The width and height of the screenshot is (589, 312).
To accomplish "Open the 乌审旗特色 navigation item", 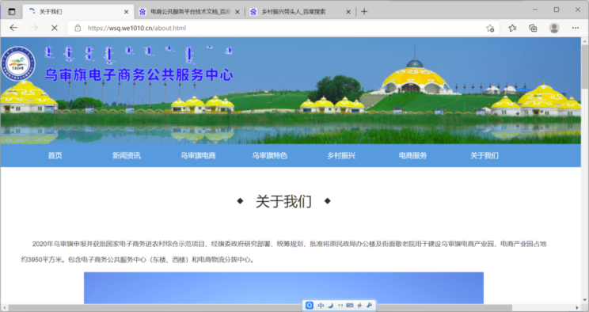I will pyautogui.click(x=270, y=155).
